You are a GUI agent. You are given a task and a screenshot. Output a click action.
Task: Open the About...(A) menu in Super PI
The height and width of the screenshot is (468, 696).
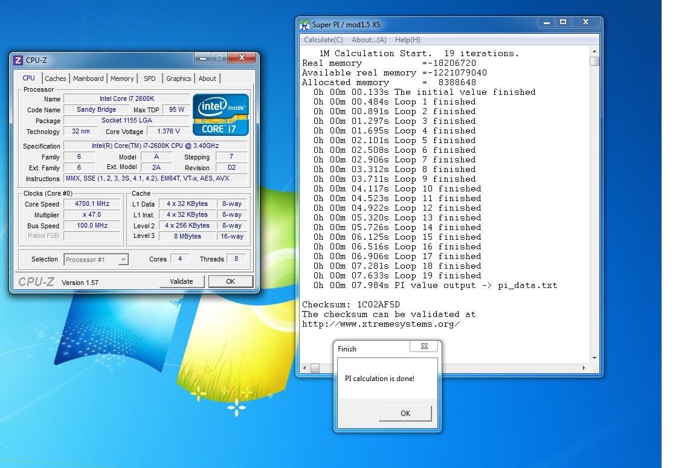(x=369, y=40)
